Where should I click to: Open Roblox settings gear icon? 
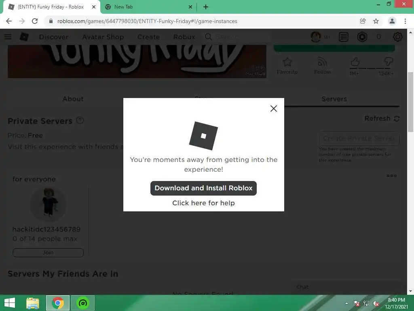click(x=398, y=37)
